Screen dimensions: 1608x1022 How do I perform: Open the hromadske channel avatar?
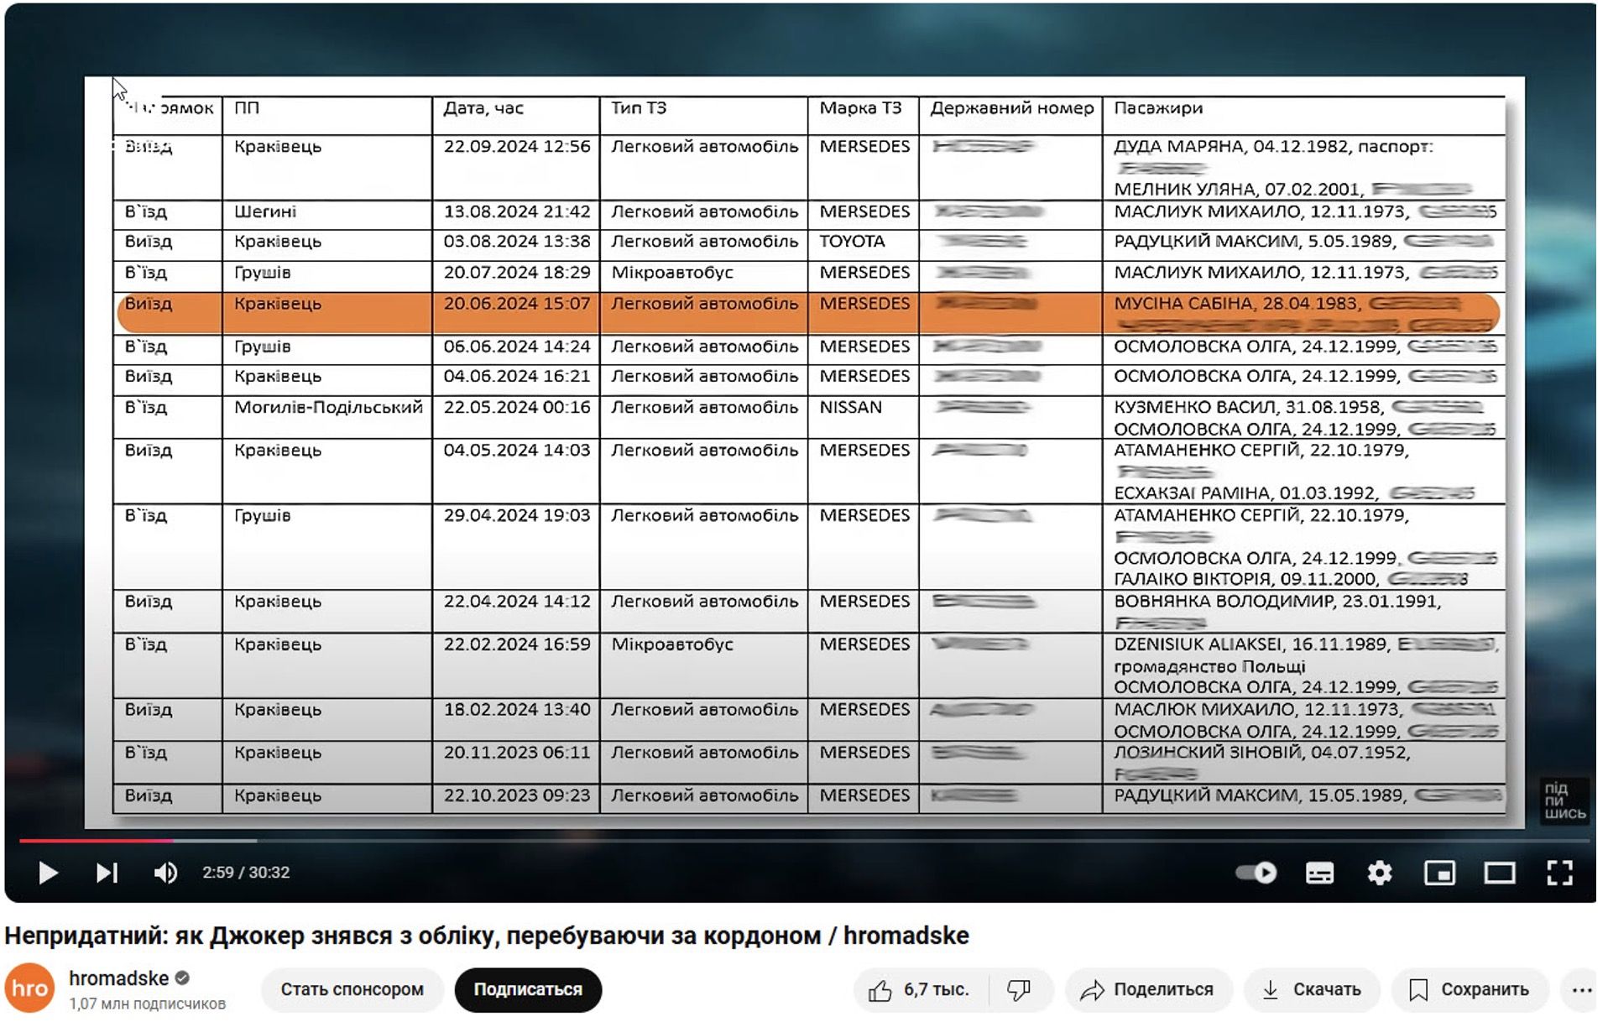coord(31,989)
